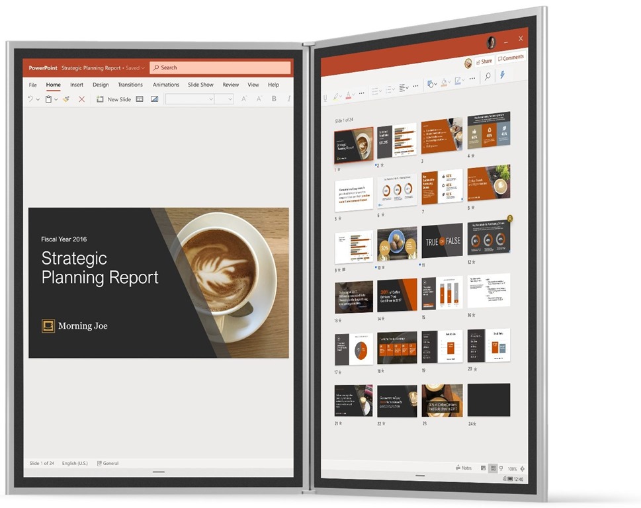Toggle Bold formatting
This screenshot has width=641, height=508.
tap(274, 99)
